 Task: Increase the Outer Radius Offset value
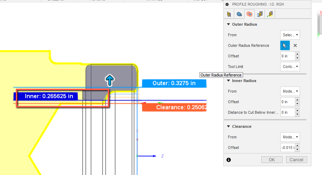click(297, 54)
